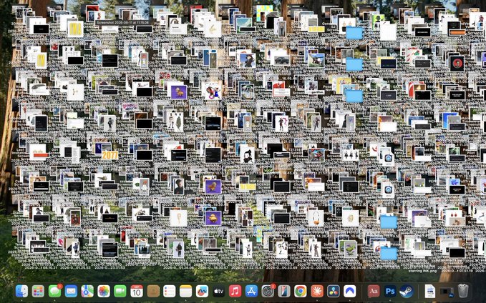Launch Google Chrome from the dock
The width and height of the screenshot is (486, 303).
tap(301, 292)
